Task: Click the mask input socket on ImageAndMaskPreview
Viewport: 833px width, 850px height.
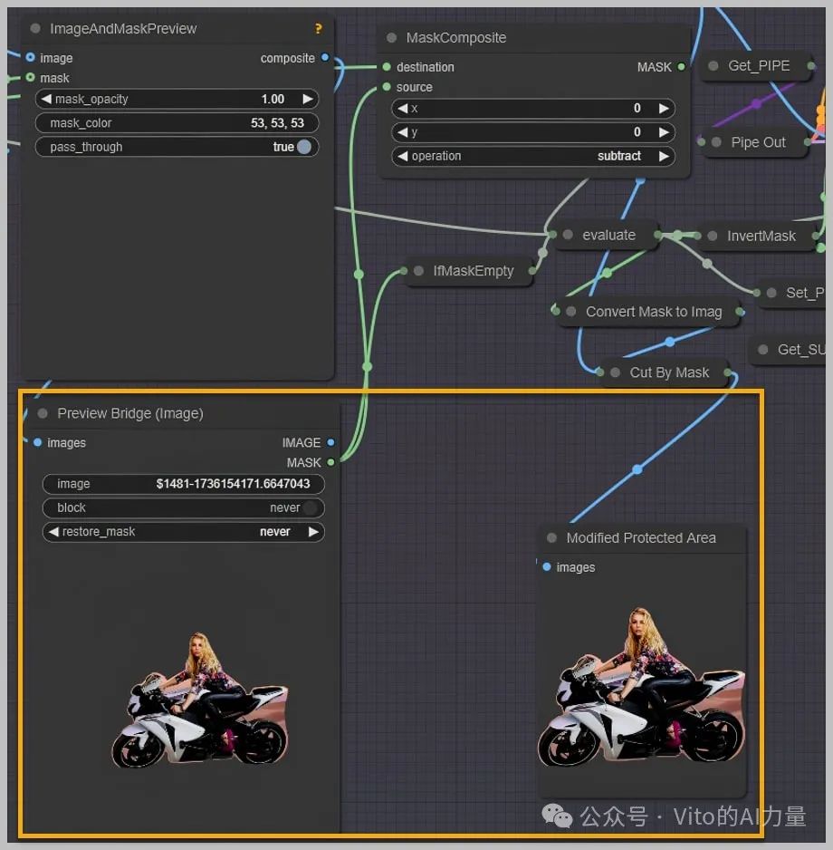Action: (x=30, y=78)
